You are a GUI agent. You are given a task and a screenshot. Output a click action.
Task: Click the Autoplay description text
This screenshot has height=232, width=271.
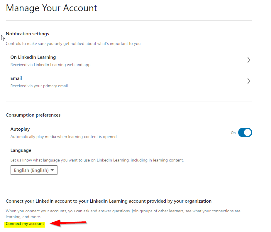point(63,137)
